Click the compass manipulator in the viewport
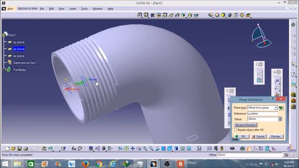This screenshot has width=299, height=168. click(x=261, y=36)
